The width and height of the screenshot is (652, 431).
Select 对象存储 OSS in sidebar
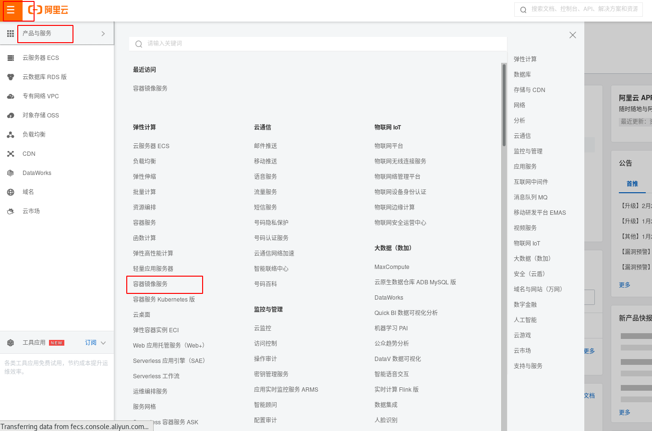[41, 115]
